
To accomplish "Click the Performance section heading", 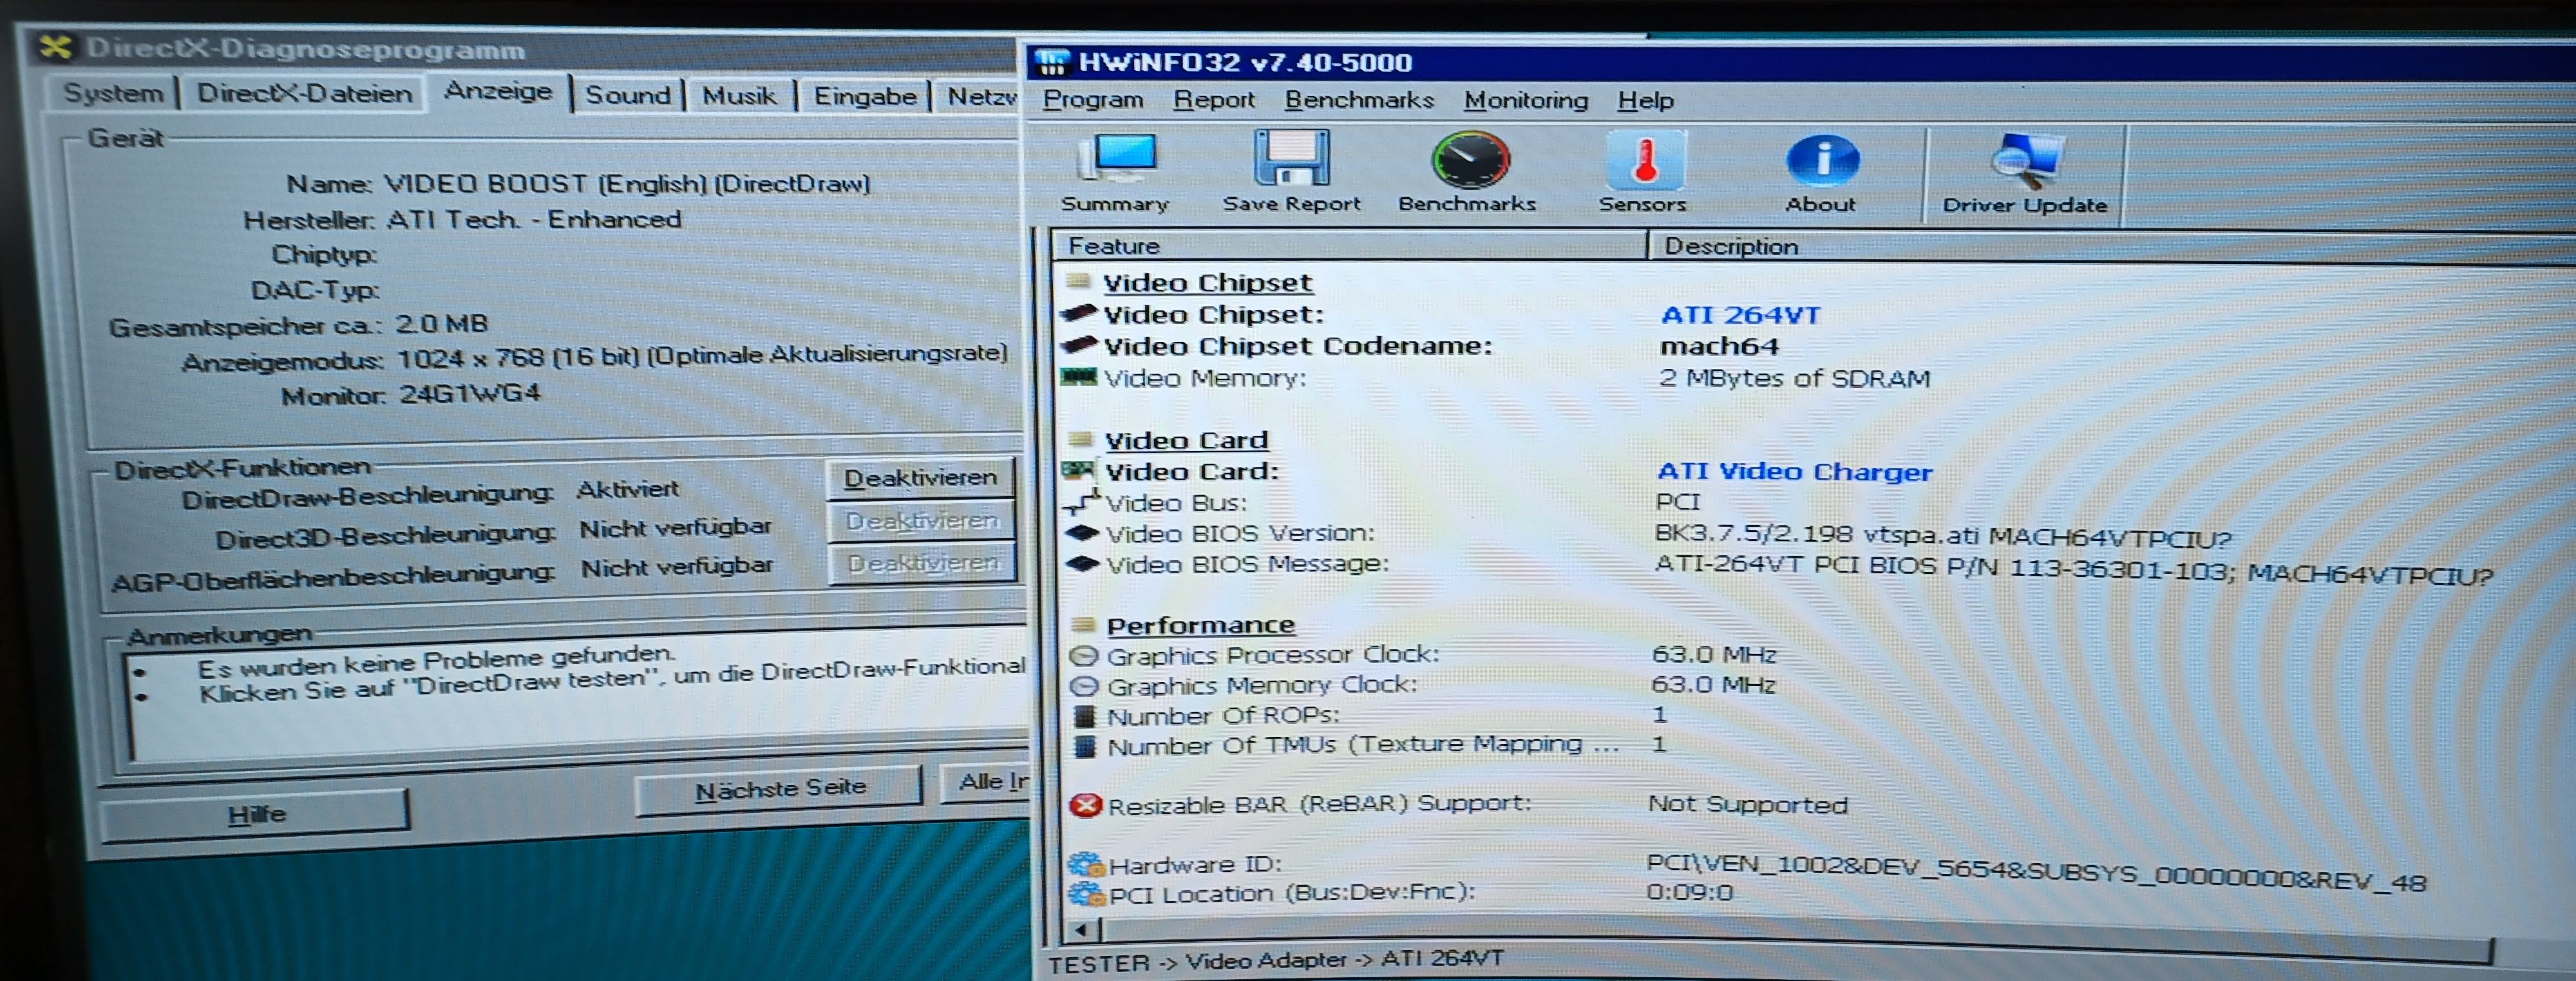I will tap(1200, 625).
